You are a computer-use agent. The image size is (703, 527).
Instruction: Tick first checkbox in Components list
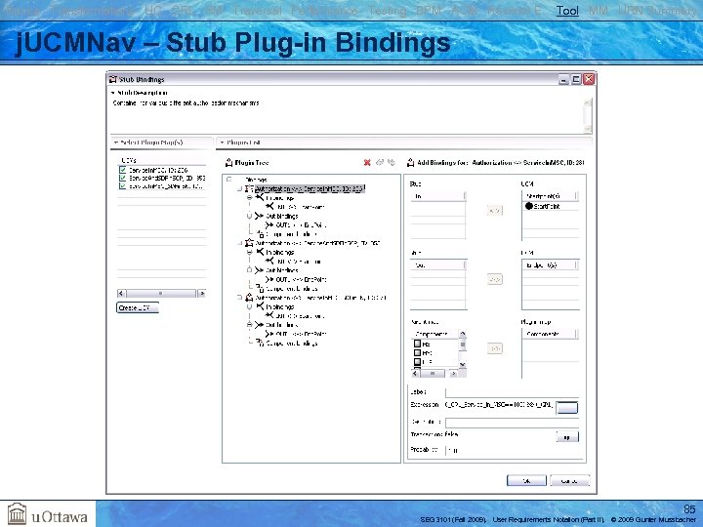(x=418, y=344)
